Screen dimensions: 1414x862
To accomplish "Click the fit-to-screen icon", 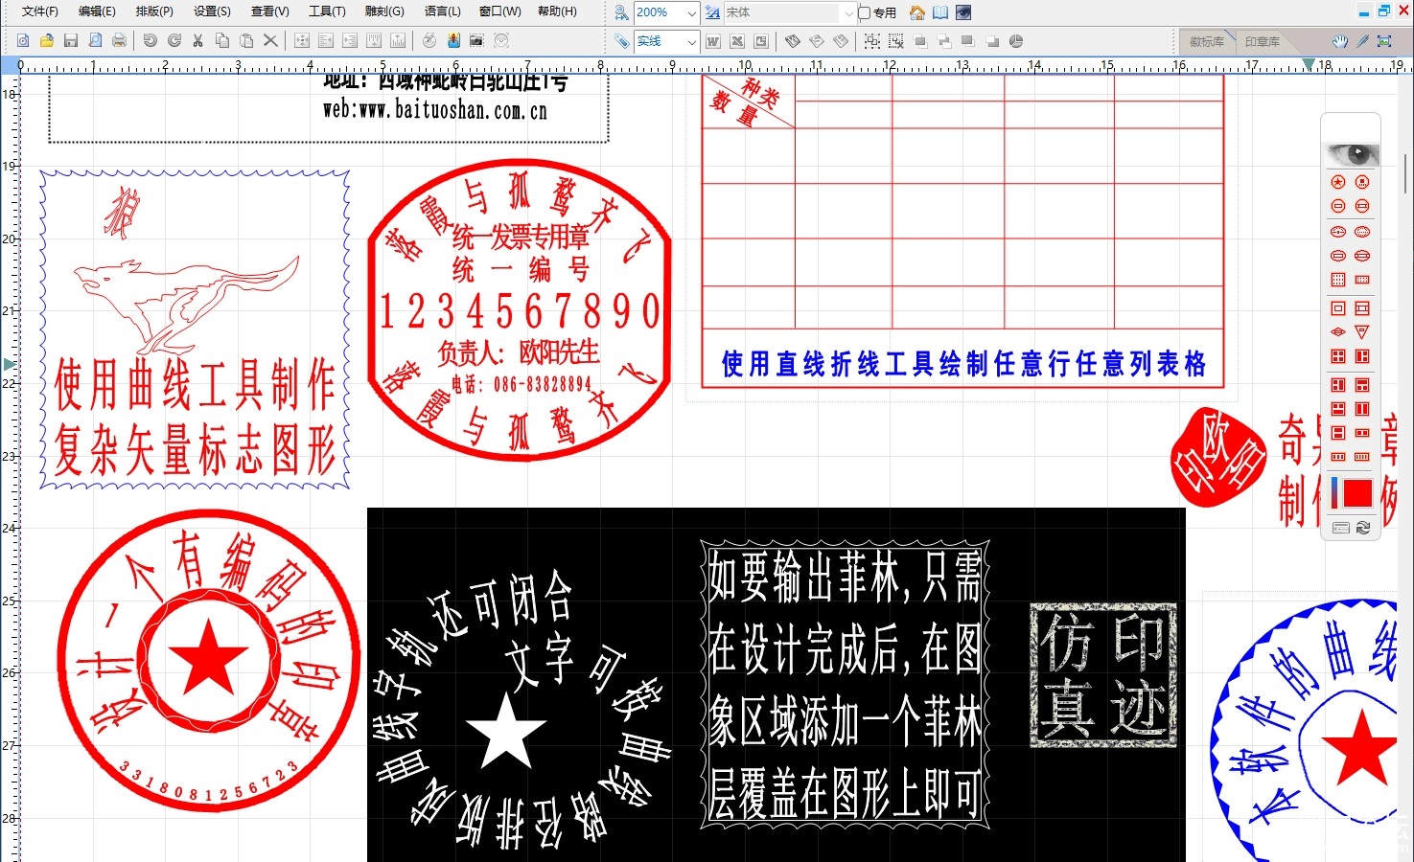I will [1384, 41].
